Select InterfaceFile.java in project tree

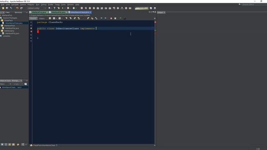tap(12, 28)
